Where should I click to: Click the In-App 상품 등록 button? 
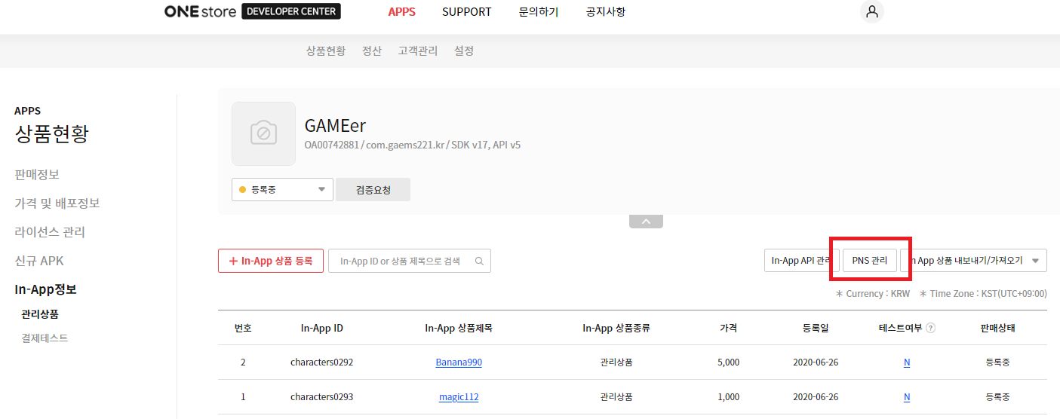(270, 261)
